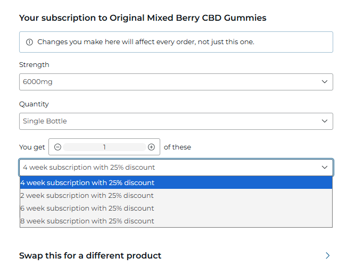The width and height of the screenshot is (347, 275).
Task: Open the Strength 6000mg dropdown
Action: pyautogui.click(x=176, y=82)
